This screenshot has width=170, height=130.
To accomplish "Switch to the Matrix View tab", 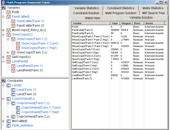I will click(93, 18).
